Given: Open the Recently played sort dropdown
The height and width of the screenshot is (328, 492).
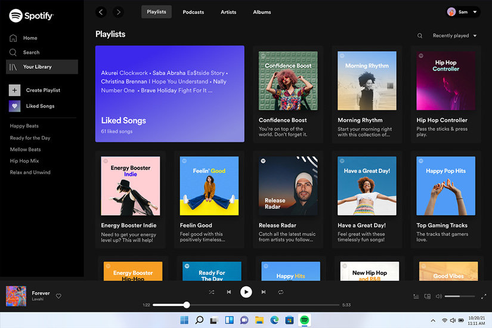Looking at the screenshot, I should point(454,36).
